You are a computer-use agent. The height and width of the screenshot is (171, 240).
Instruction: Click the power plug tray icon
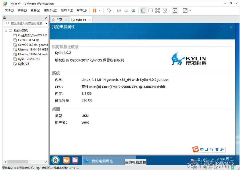tap(199, 160)
